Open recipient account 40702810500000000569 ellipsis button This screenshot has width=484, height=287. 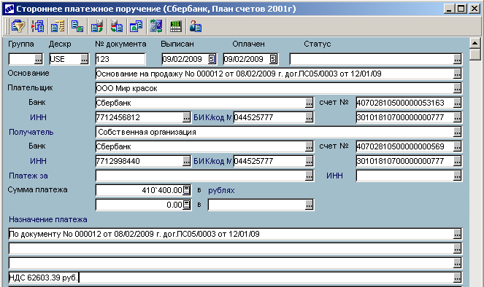click(458, 146)
